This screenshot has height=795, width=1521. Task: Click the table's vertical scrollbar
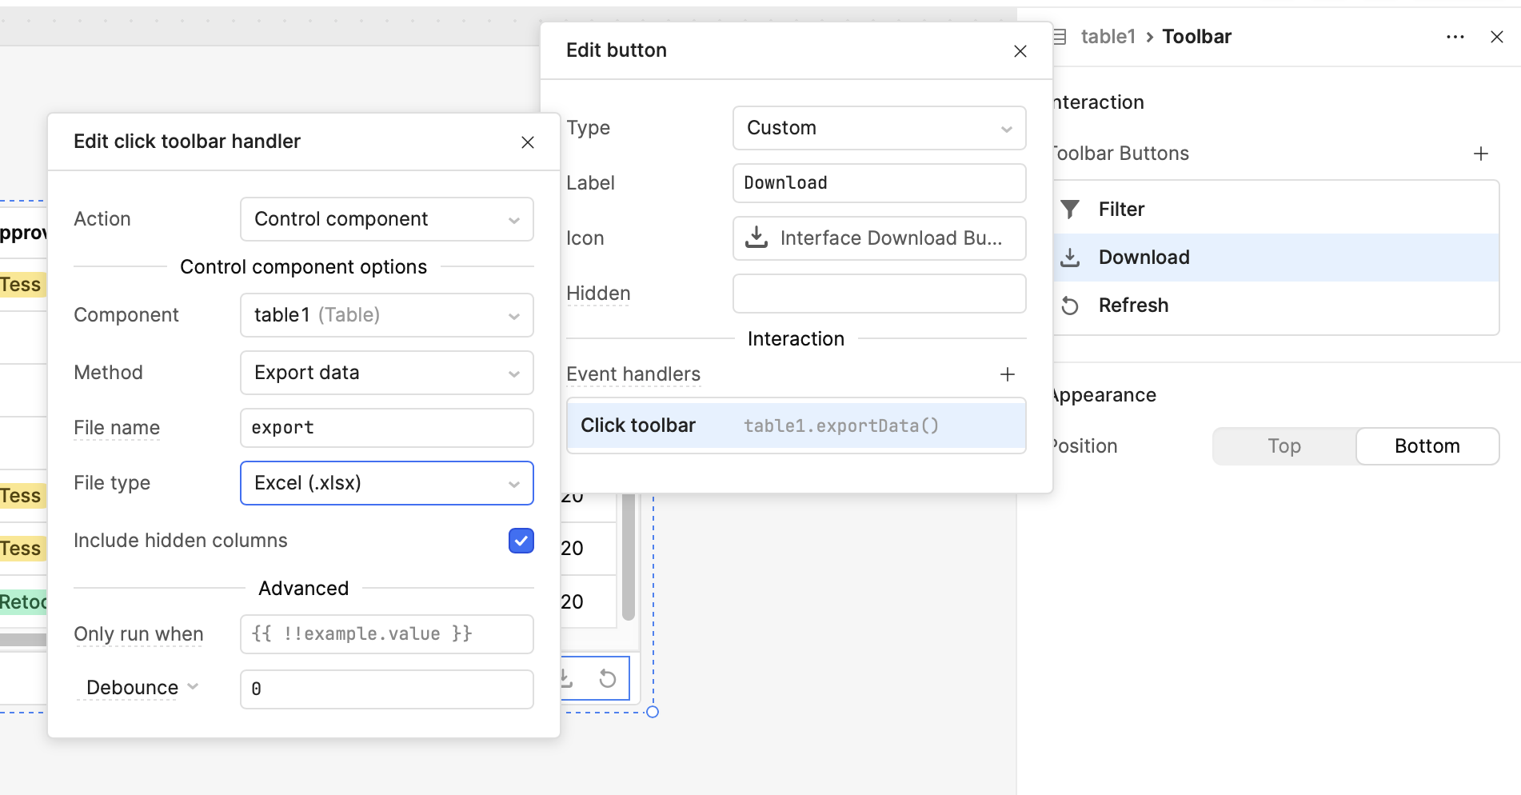click(x=629, y=557)
